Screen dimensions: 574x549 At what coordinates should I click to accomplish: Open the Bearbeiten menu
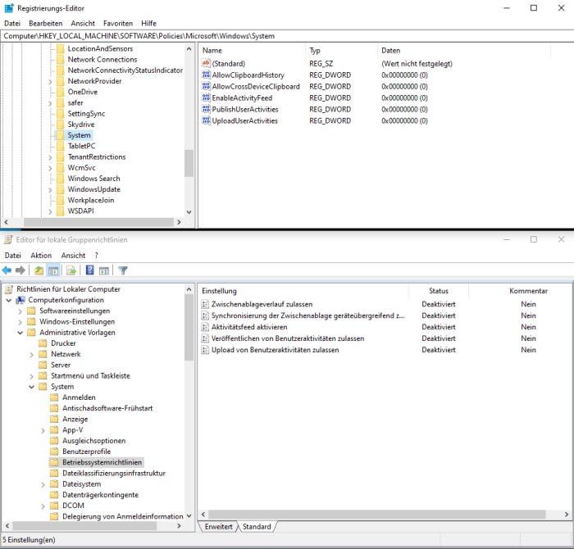coord(45,24)
